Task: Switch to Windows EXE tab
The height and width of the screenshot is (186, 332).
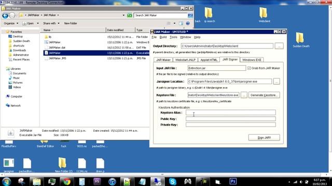Action: (252, 60)
